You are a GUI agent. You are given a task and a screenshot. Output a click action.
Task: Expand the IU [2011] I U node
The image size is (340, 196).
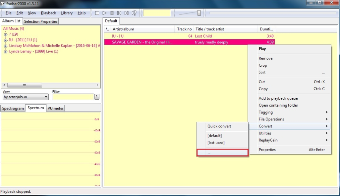pos(5,40)
